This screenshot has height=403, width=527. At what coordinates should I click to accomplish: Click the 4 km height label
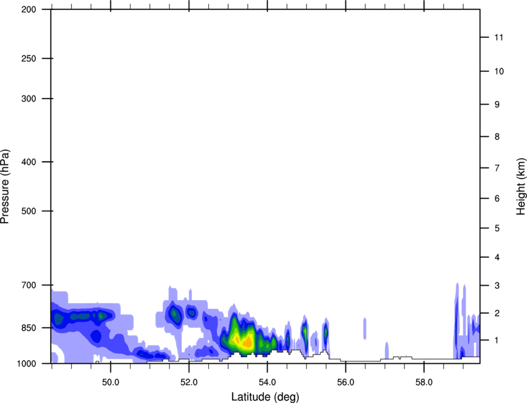[497, 257]
